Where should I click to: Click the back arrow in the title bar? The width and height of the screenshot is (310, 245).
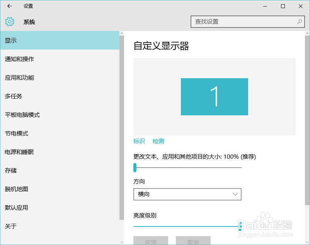point(9,6)
